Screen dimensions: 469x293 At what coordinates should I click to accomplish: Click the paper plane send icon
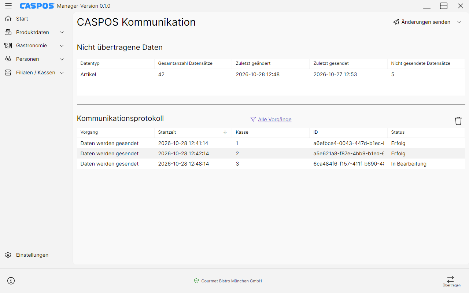[x=396, y=22]
